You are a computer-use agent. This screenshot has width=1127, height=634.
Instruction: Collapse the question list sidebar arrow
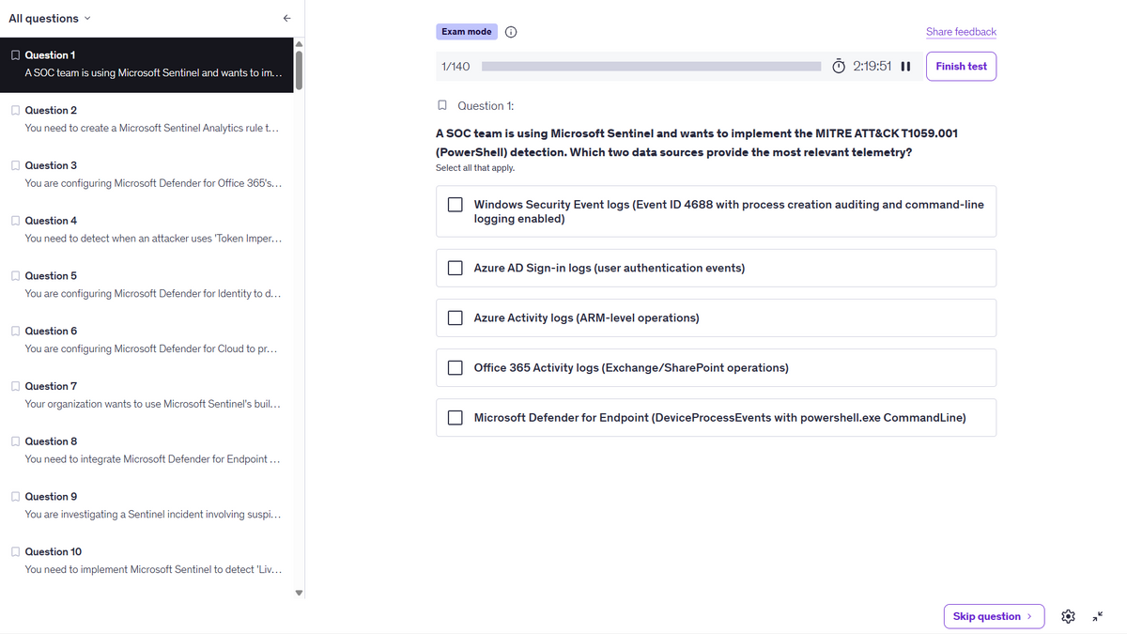click(x=287, y=18)
